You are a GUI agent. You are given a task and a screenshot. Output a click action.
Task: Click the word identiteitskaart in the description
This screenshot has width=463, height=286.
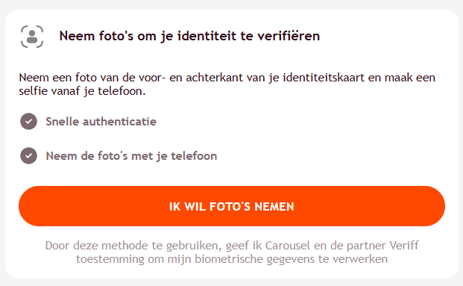point(324,78)
